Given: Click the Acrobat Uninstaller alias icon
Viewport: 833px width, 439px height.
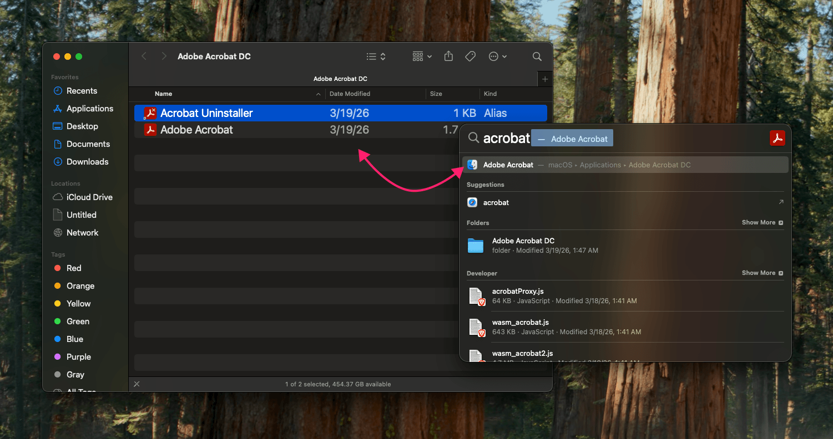Looking at the screenshot, I should (150, 113).
